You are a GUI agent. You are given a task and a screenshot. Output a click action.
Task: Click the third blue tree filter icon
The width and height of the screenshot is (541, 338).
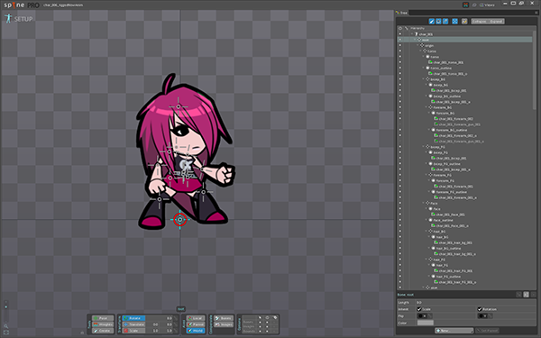point(445,21)
